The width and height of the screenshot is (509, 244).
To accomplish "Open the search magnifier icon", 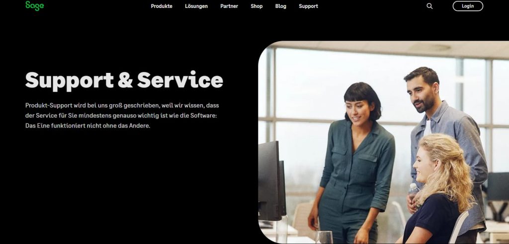I will (x=429, y=6).
